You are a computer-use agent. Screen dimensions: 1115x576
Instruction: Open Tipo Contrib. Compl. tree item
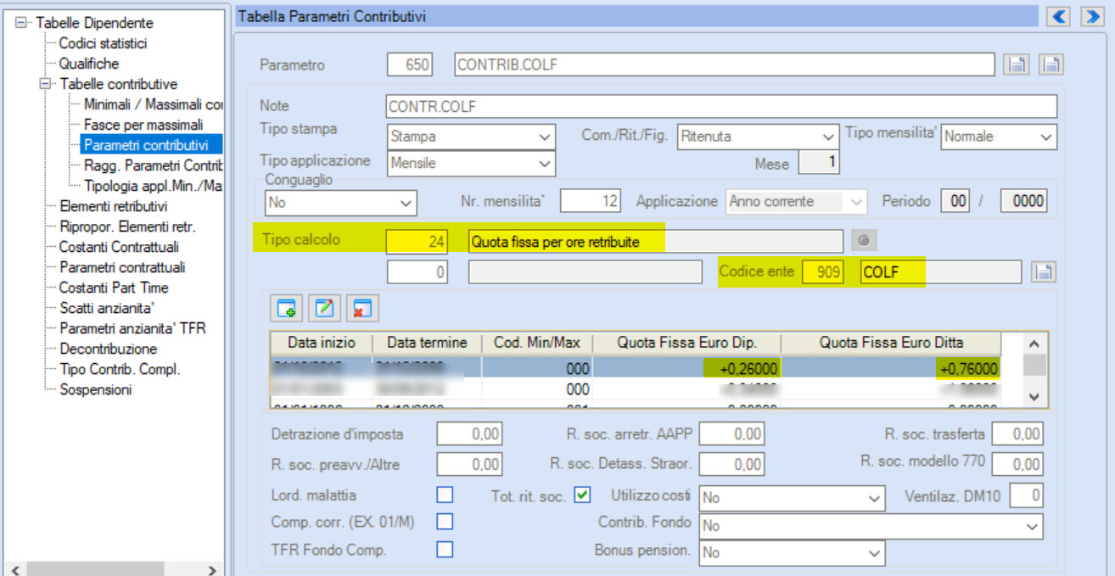pos(120,369)
